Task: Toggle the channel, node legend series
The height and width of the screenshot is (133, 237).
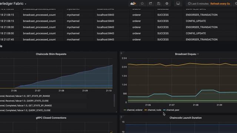Action: (154, 110)
